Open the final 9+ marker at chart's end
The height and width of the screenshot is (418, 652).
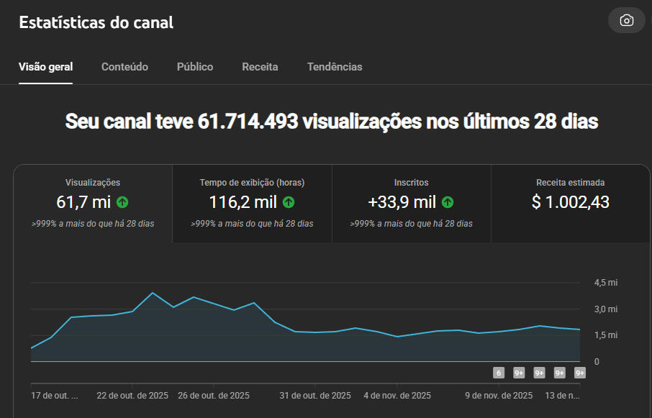(580, 373)
